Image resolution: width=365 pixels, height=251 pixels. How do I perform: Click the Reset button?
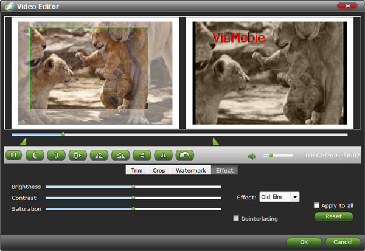coord(333,216)
